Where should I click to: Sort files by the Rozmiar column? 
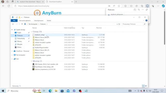point(99,28)
